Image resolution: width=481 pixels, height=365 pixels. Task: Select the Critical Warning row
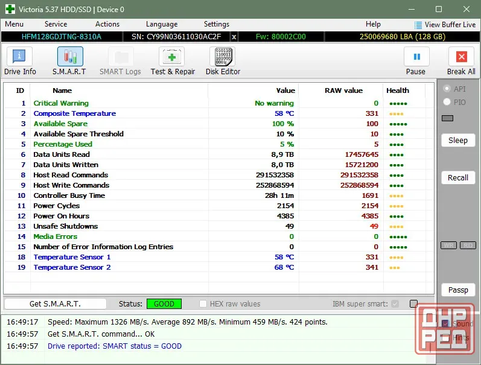pos(219,103)
